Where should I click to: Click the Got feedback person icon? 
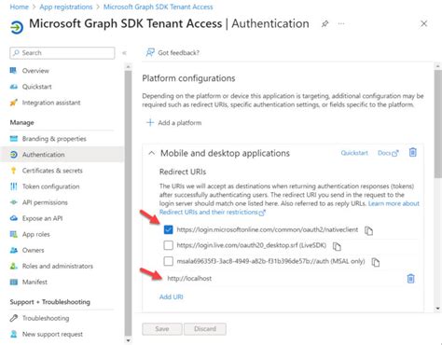coord(150,52)
